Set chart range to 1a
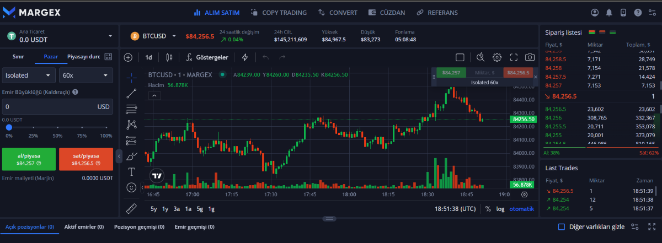The width and height of the screenshot is (662, 243). (188, 209)
